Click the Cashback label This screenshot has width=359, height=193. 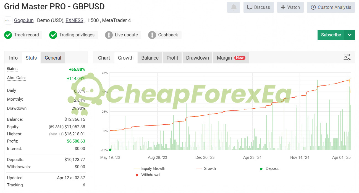click(168, 35)
